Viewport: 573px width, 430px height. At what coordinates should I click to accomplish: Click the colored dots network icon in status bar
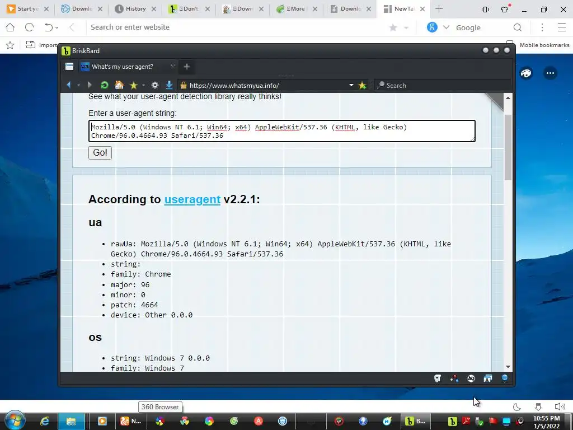pyautogui.click(x=454, y=378)
